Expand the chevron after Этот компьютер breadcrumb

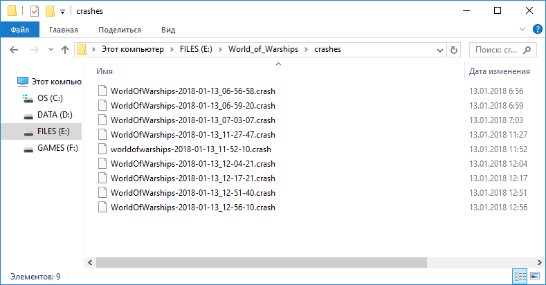tap(172, 50)
